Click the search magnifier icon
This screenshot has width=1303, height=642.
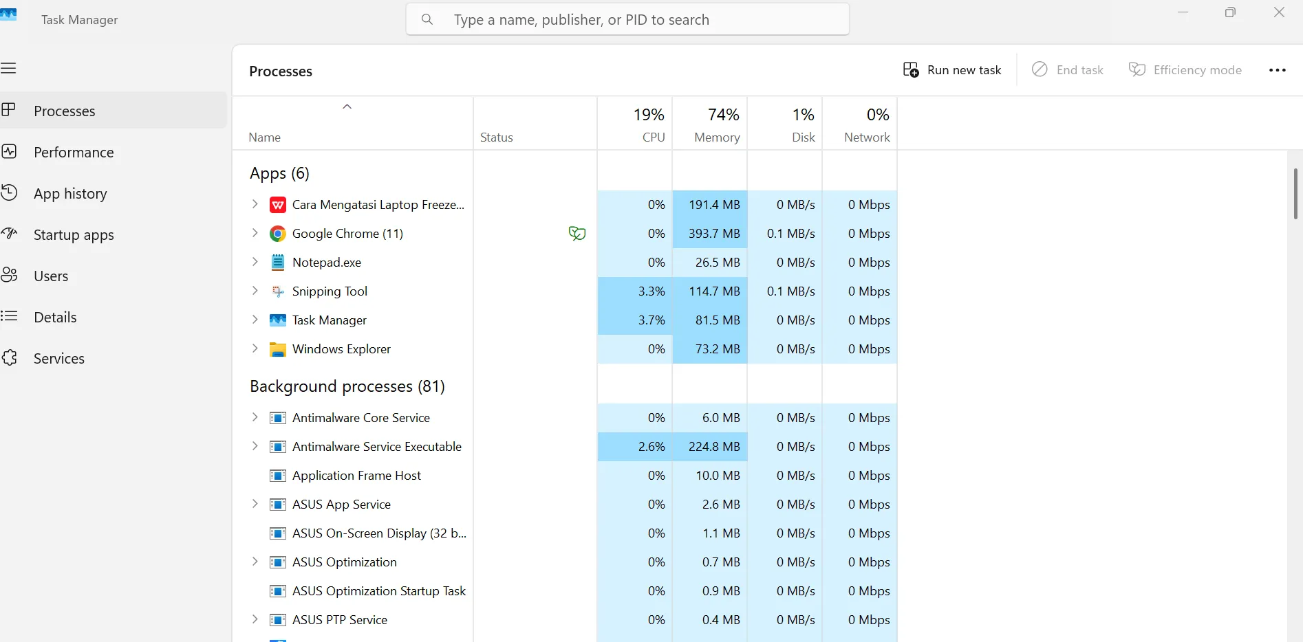427,20
